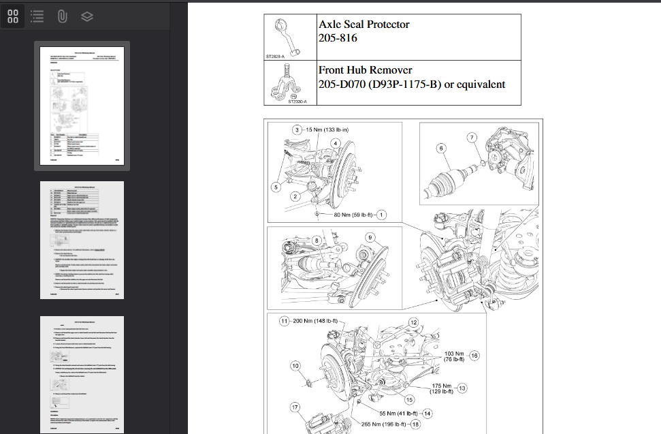Click callout number 4 in the diagram
The height and width of the screenshot is (434, 661).
[336, 143]
